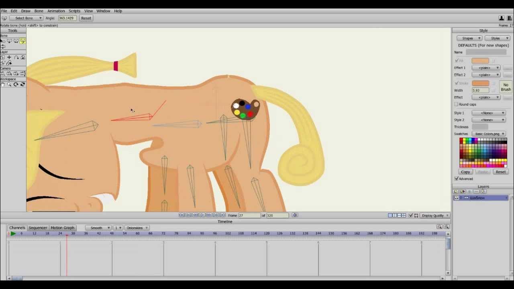This screenshot has width=514, height=289.
Task: Choose the Rotate Workspace tool
Action: coord(16,84)
